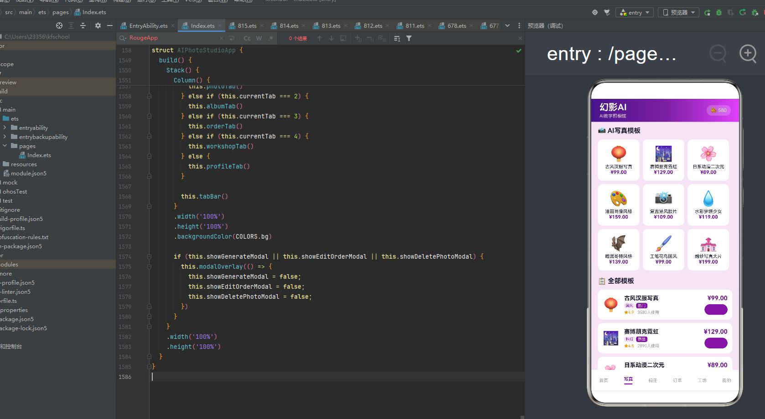
Task: Go to next search occurrence arrow
Action: pos(331,38)
